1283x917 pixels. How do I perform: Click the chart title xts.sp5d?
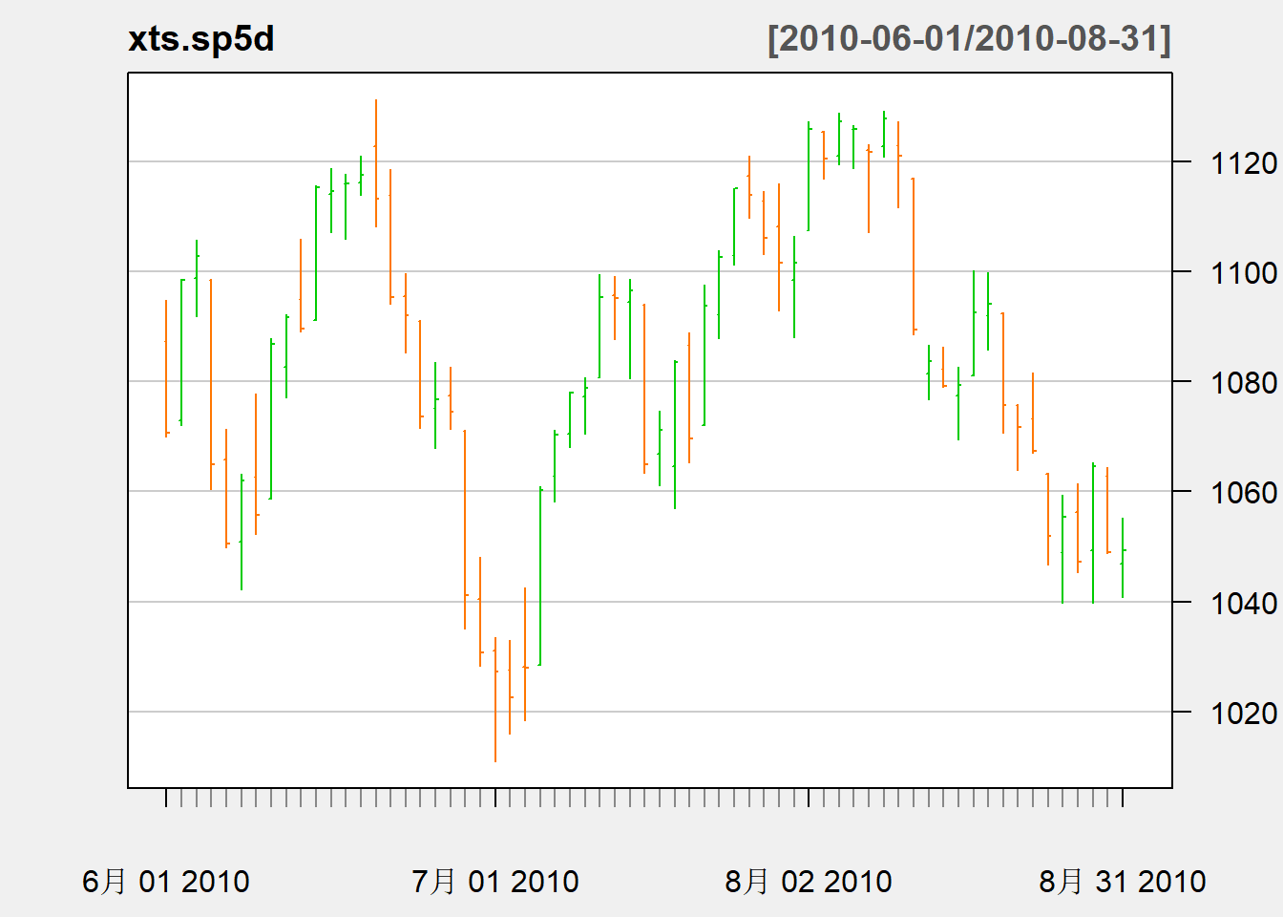click(x=201, y=39)
